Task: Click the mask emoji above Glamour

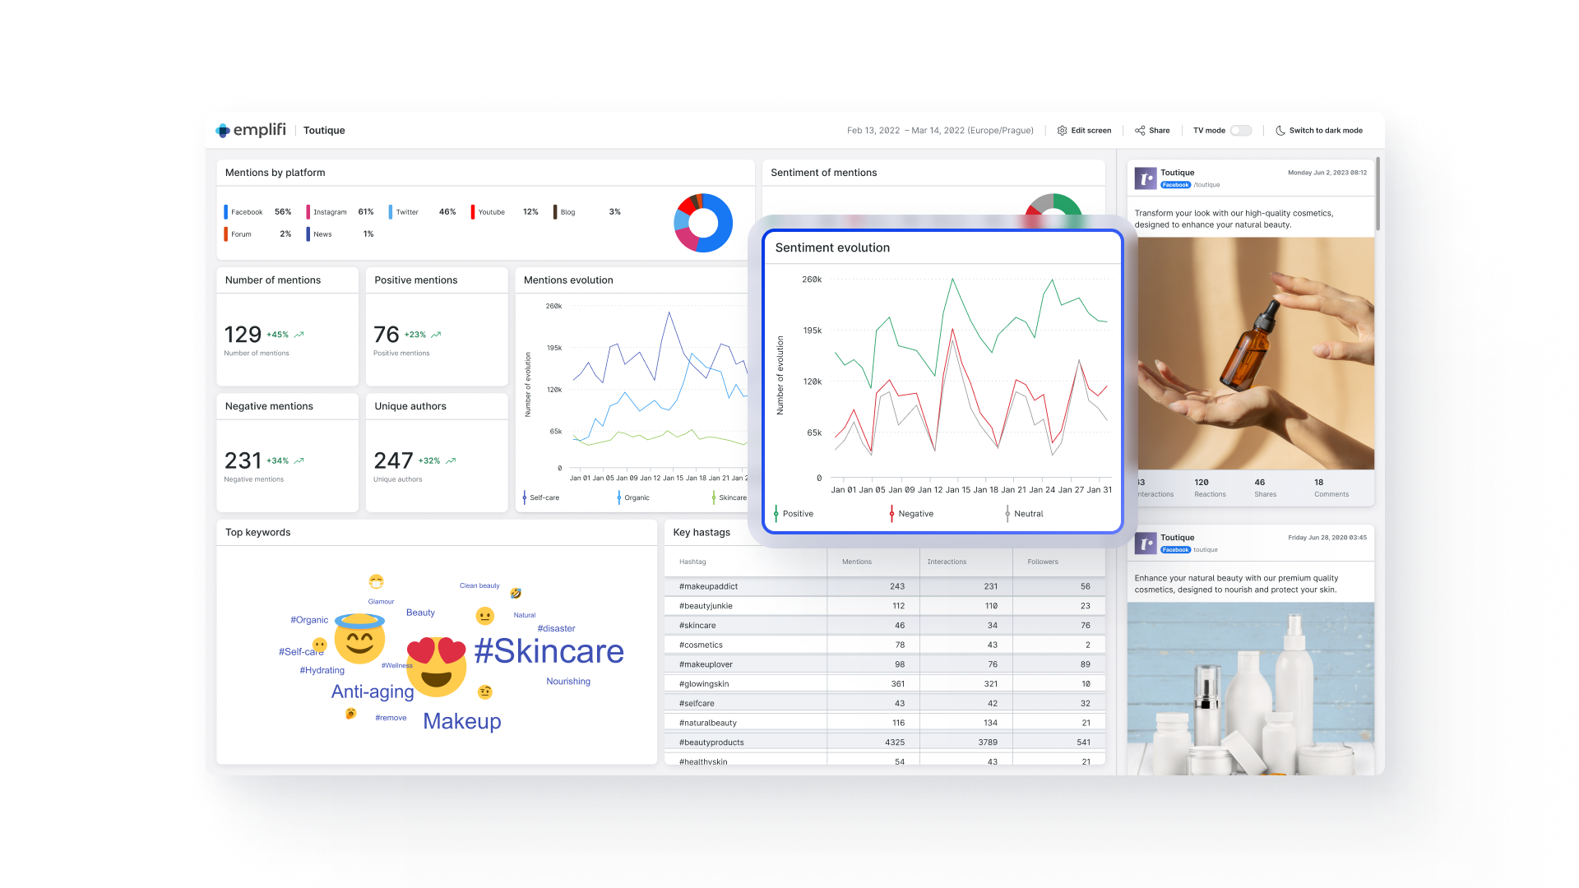Action: pos(376,581)
